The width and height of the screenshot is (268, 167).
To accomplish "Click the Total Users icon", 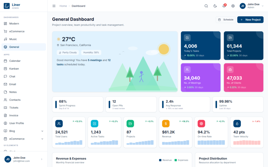I will (x=59, y=123).
